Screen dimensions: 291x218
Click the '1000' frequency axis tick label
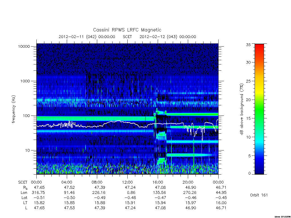coord(25,81)
